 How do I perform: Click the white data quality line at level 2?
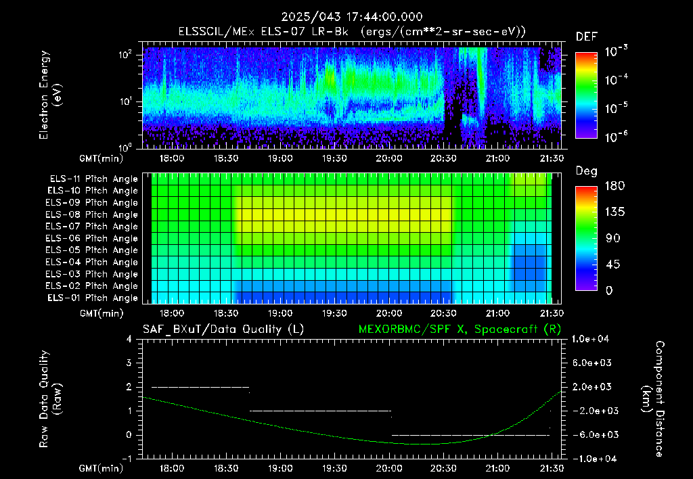click(200, 387)
